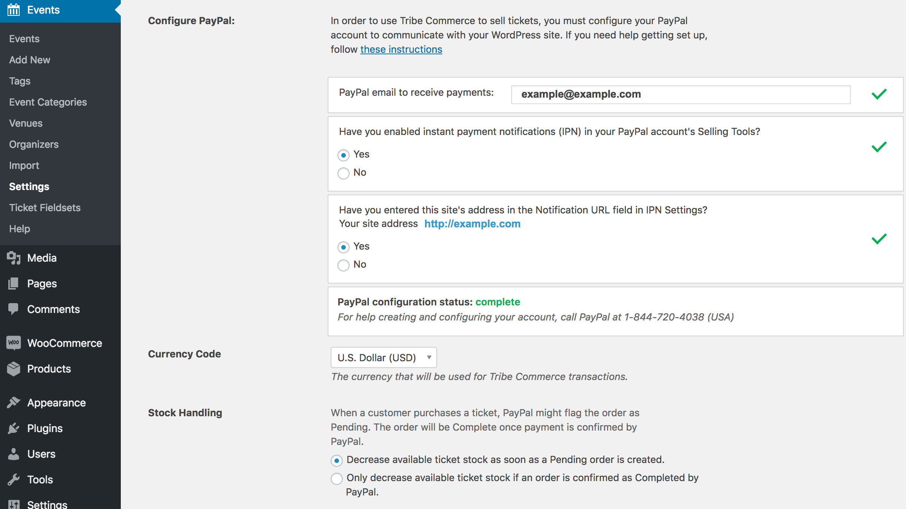Screen dimensions: 906x509
Task: Click the Events calendar icon
Action: click(14, 10)
